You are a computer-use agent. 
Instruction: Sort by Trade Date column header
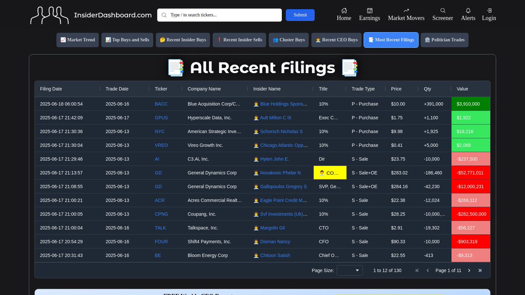pyautogui.click(x=117, y=89)
